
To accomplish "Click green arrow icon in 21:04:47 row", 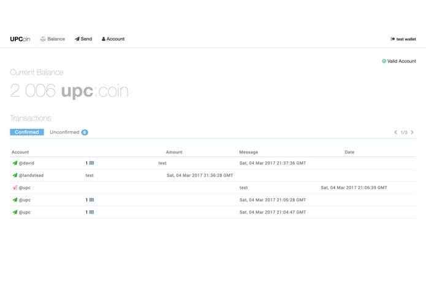I will tap(15, 212).
